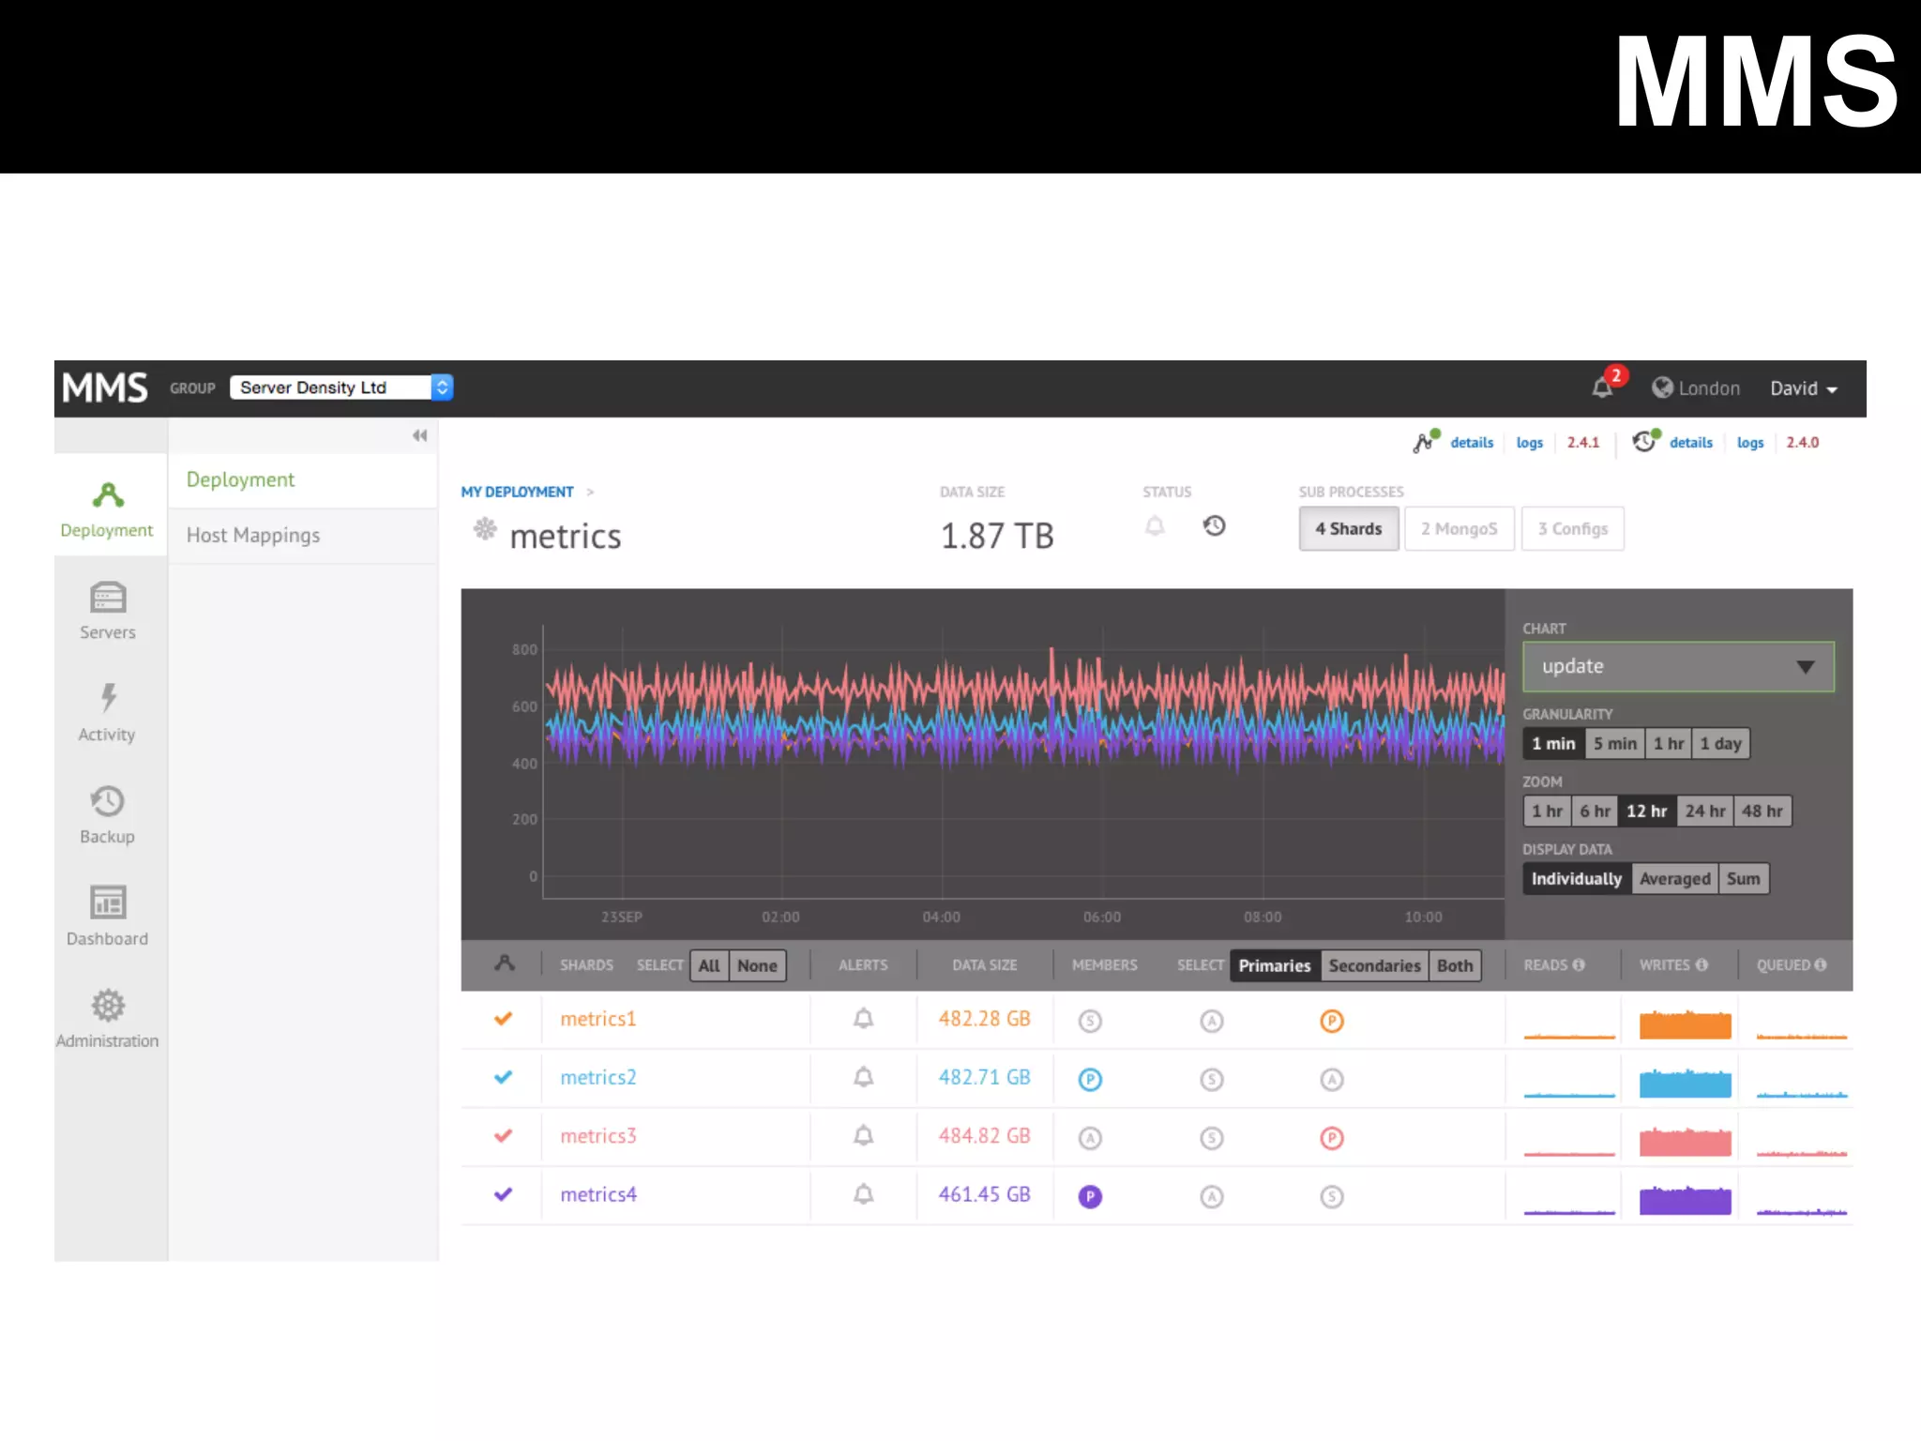The height and width of the screenshot is (1441, 1921).
Task: Set zoom to 24 hr
Action: click(1703, 812)
